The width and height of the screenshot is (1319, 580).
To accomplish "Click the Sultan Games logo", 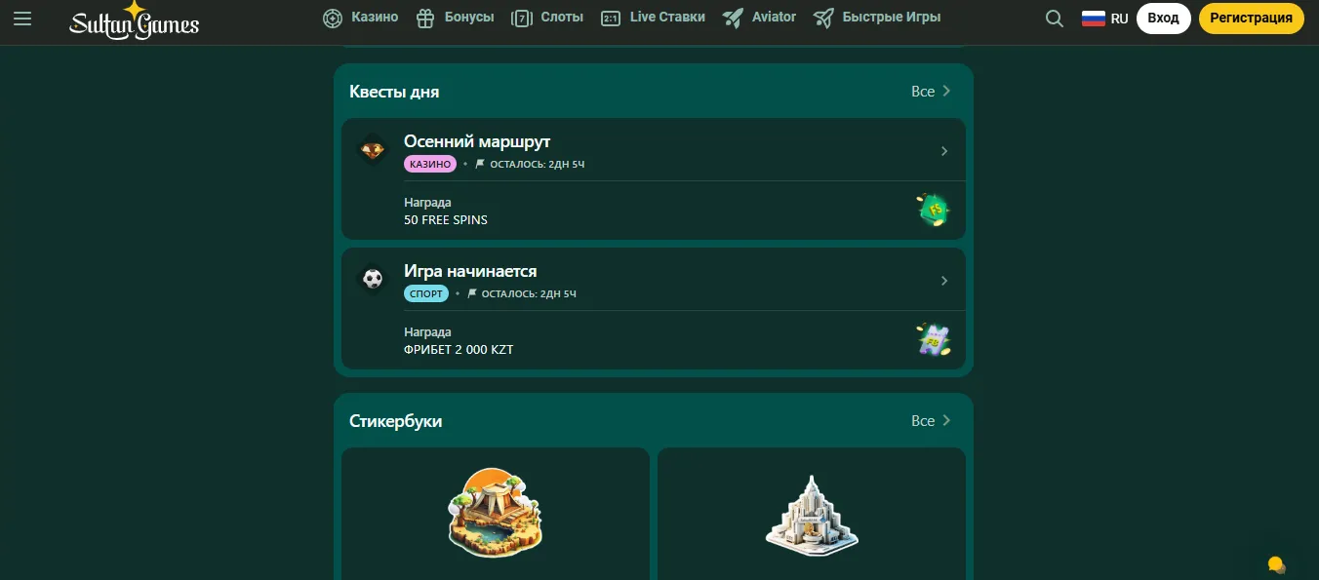I will (x=134, y=19).
